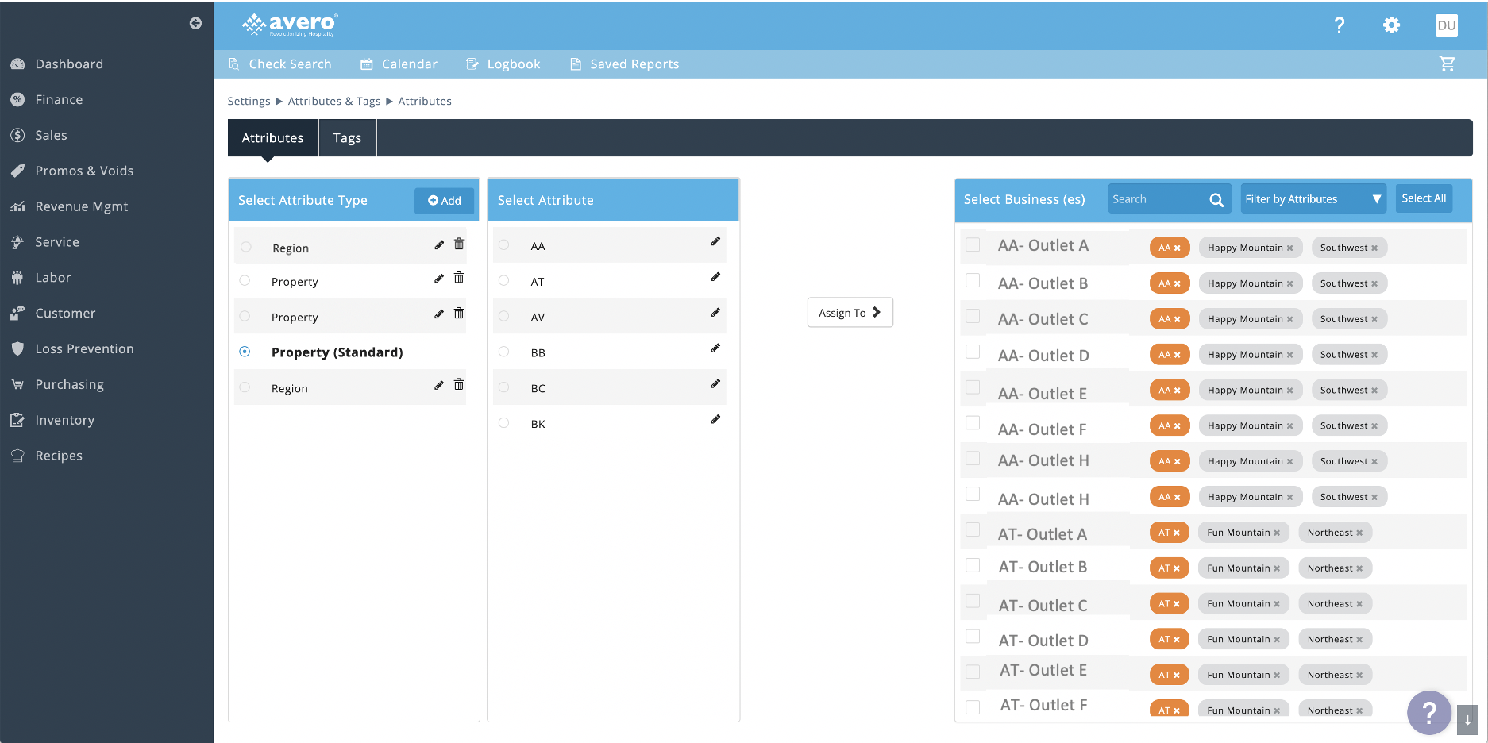Click the settings gear icon
Viewport: 1488px width, 743px height.
(x=1391, y=25)
